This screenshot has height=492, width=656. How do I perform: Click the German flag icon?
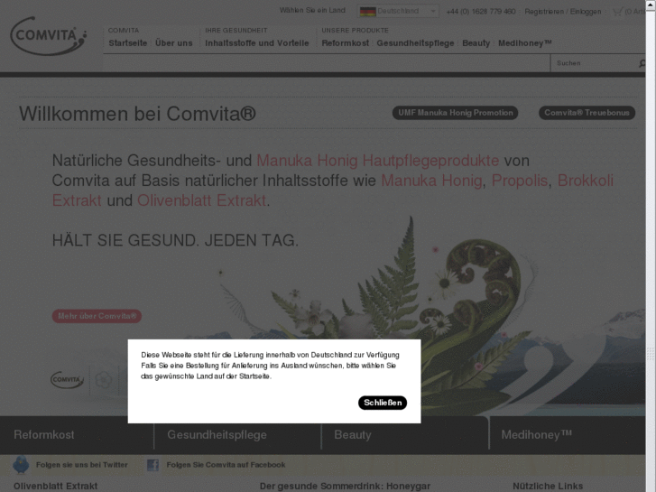click(x=368, y=12)
